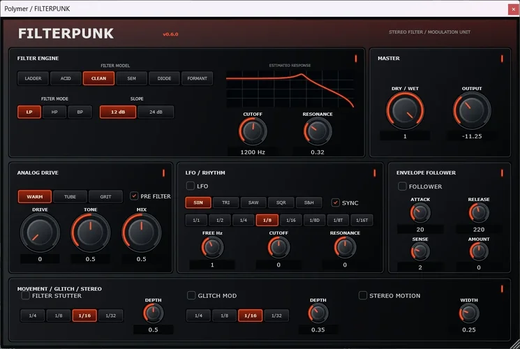
Task: Click the DRY / WET knob
Action: (x=405, y=110)
